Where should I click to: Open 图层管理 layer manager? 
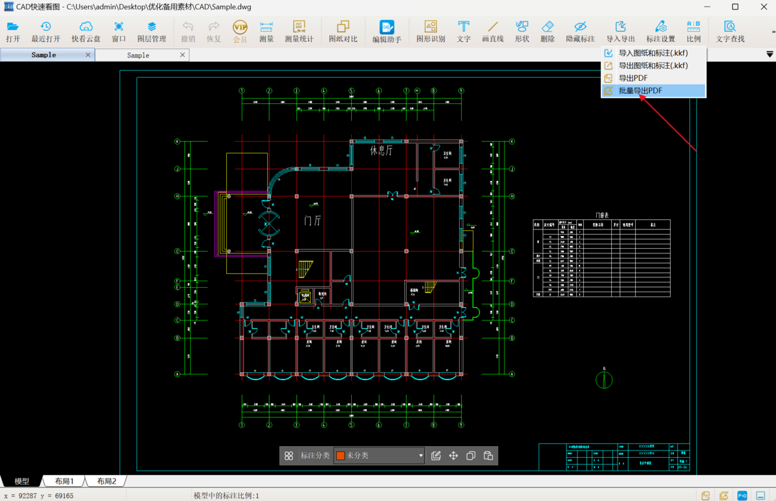click(x=151, y=31)
